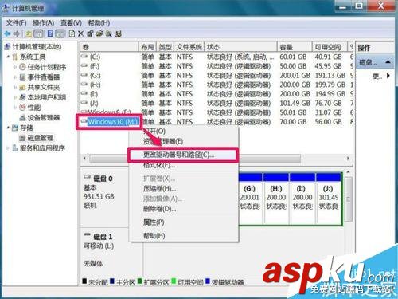The width and height of the screenshot is (398, 299).
Task: Click the last toolbar icon on the right
Action: click(119, 33)
